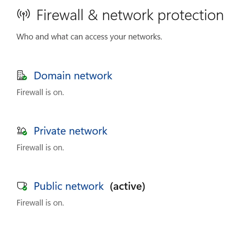Viewport: 251px width, 226px height.
Task: Click green check badge on Public icon
Action: [x=25, y=188]
